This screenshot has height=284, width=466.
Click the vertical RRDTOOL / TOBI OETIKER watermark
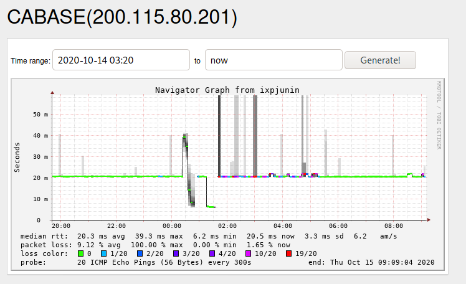coord(439,115)
